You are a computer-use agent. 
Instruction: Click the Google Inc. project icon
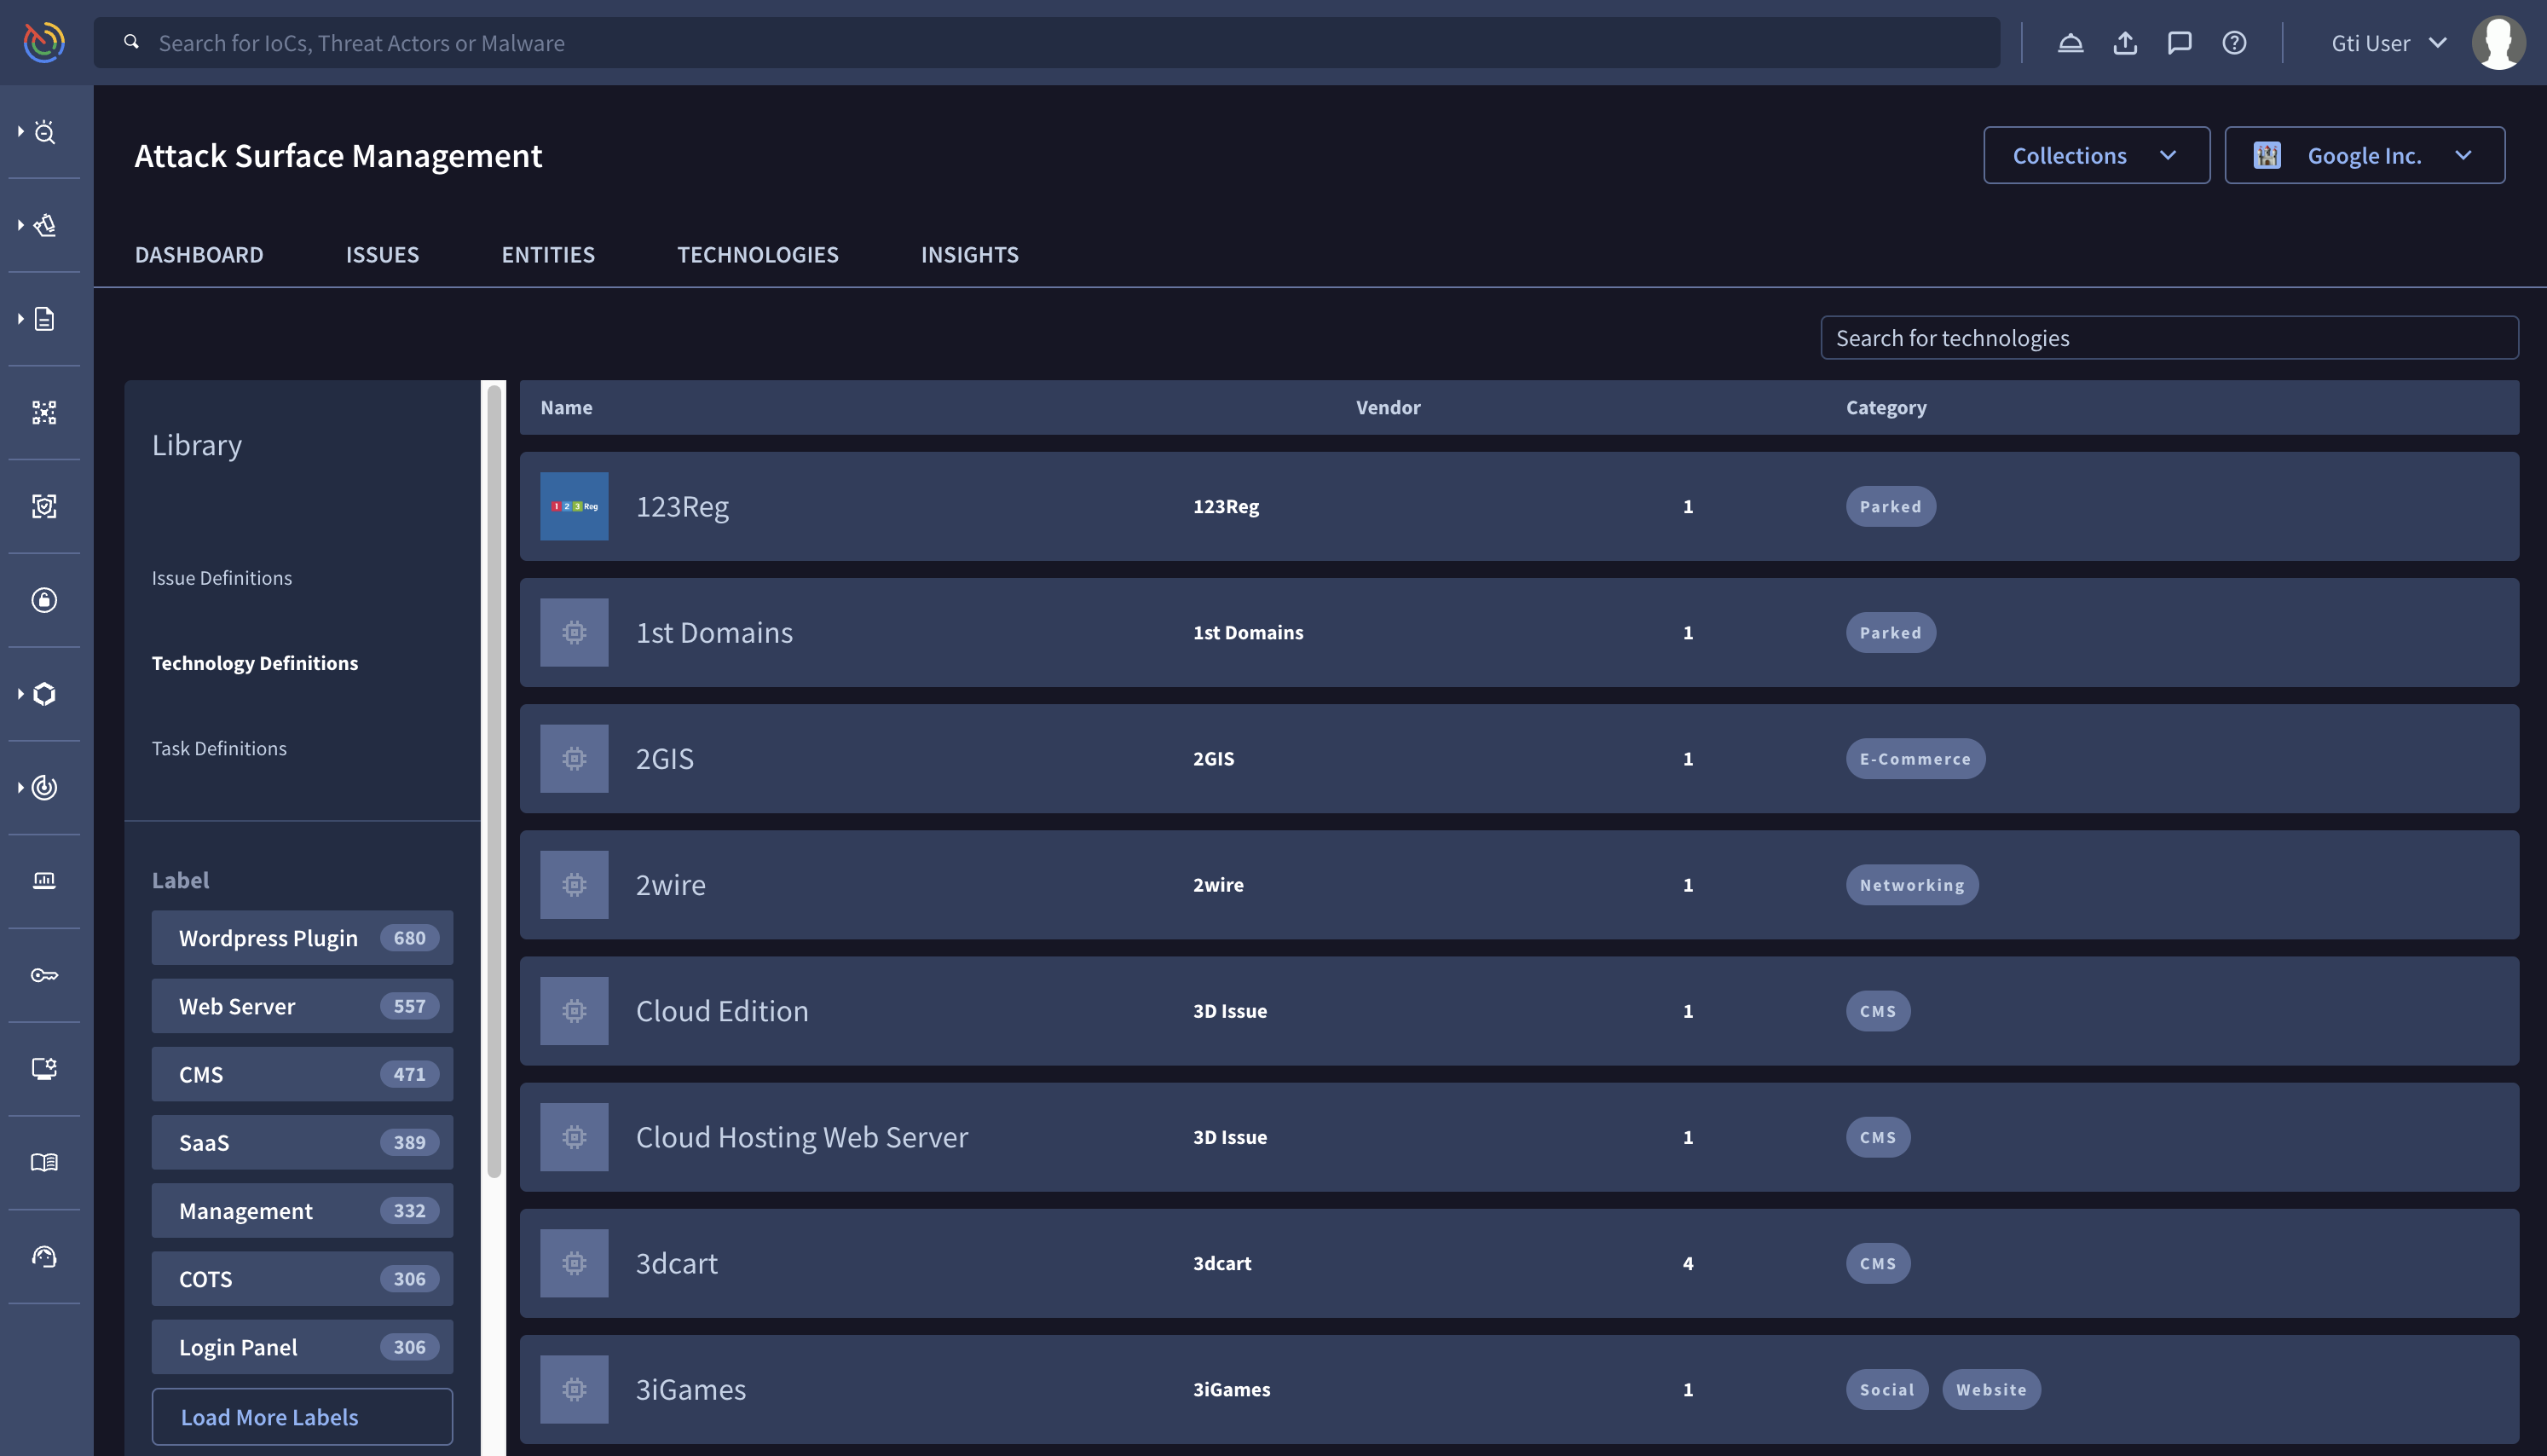point(2266,155)
